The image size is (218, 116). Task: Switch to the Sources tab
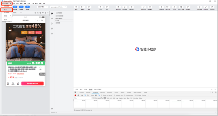click(88, 92)
